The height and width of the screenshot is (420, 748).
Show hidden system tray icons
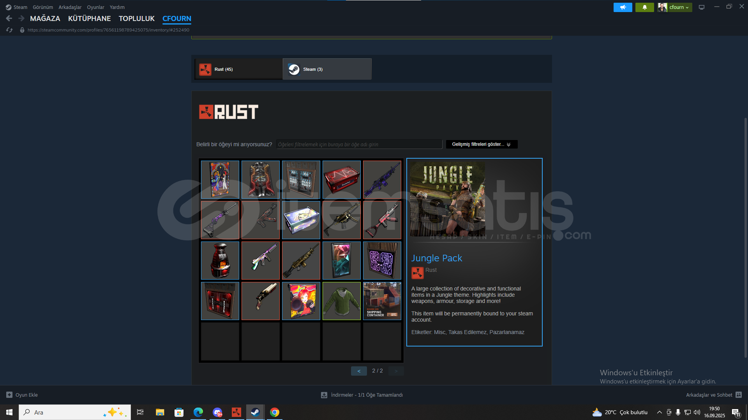(659, 412)
